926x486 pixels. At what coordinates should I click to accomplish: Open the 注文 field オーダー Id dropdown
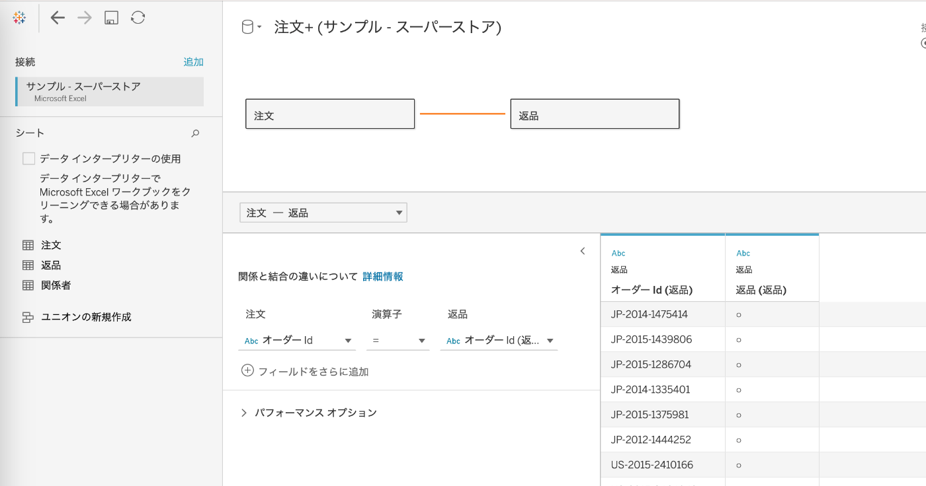pos(297,341)
